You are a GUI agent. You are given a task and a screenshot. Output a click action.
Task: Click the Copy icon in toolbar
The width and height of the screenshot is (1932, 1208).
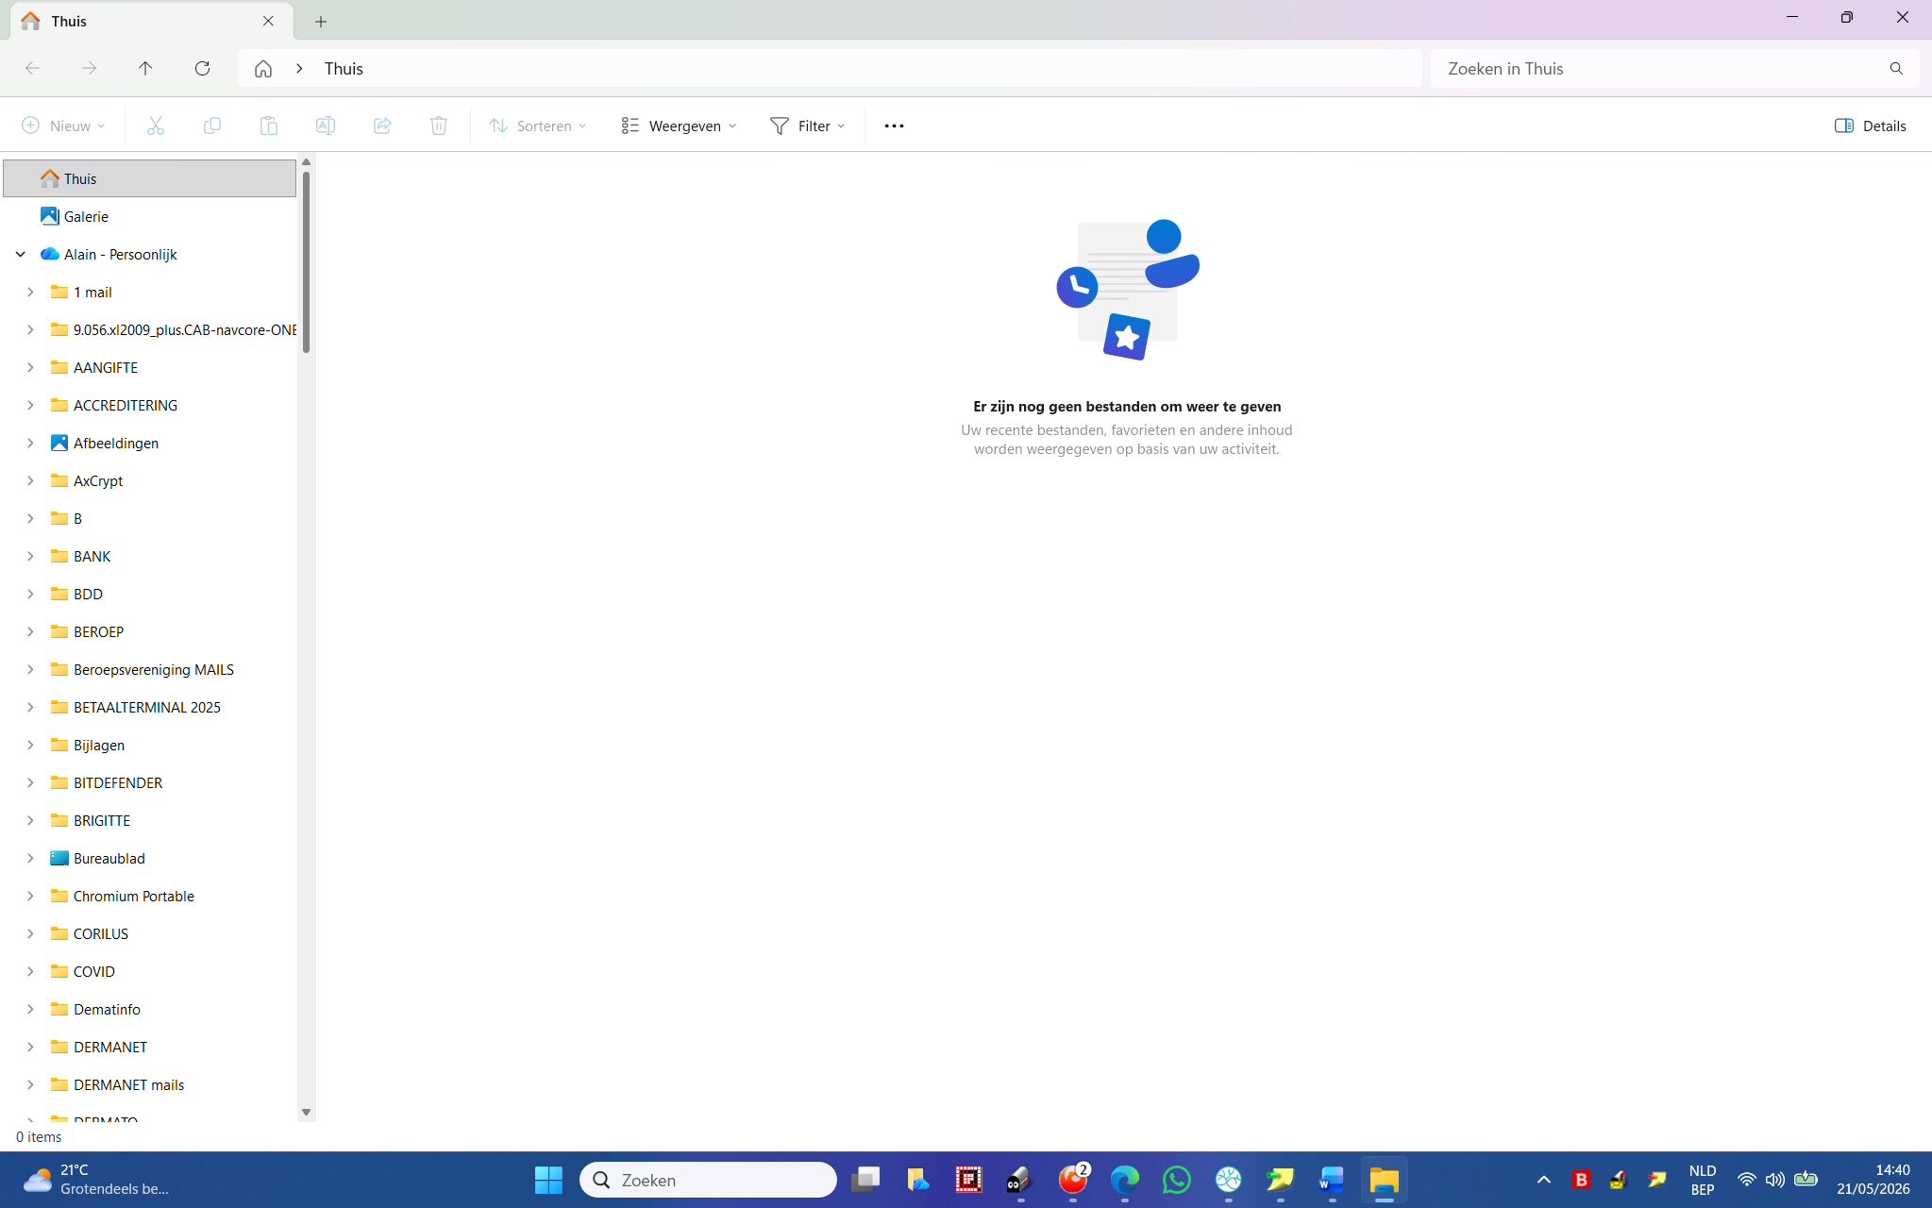(212, 126)
